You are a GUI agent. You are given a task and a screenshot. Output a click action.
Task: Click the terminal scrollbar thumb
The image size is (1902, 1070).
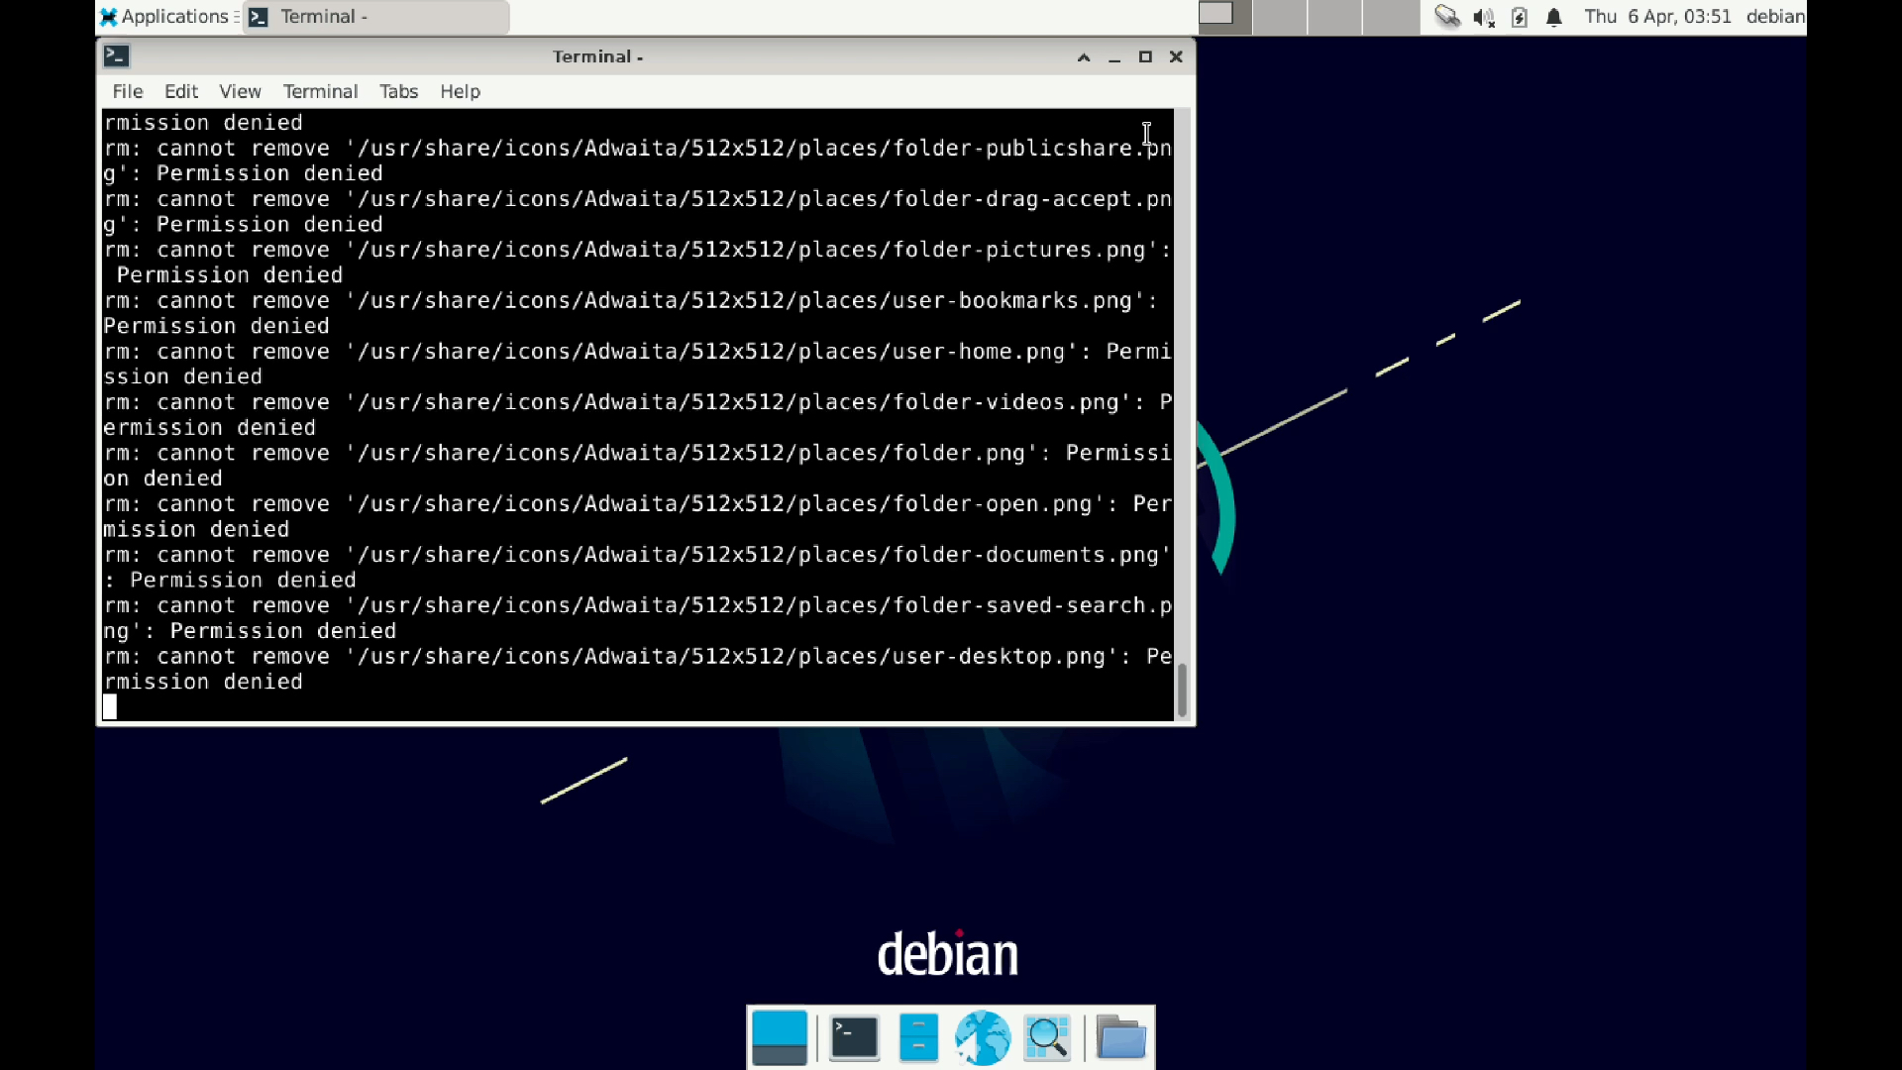coord(1182,690)
